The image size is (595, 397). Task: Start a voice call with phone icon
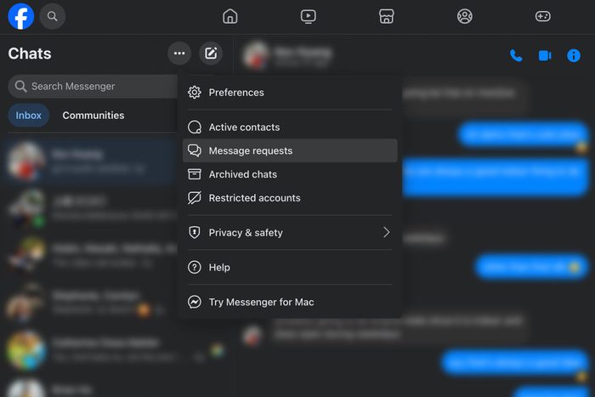click(516, 56)
